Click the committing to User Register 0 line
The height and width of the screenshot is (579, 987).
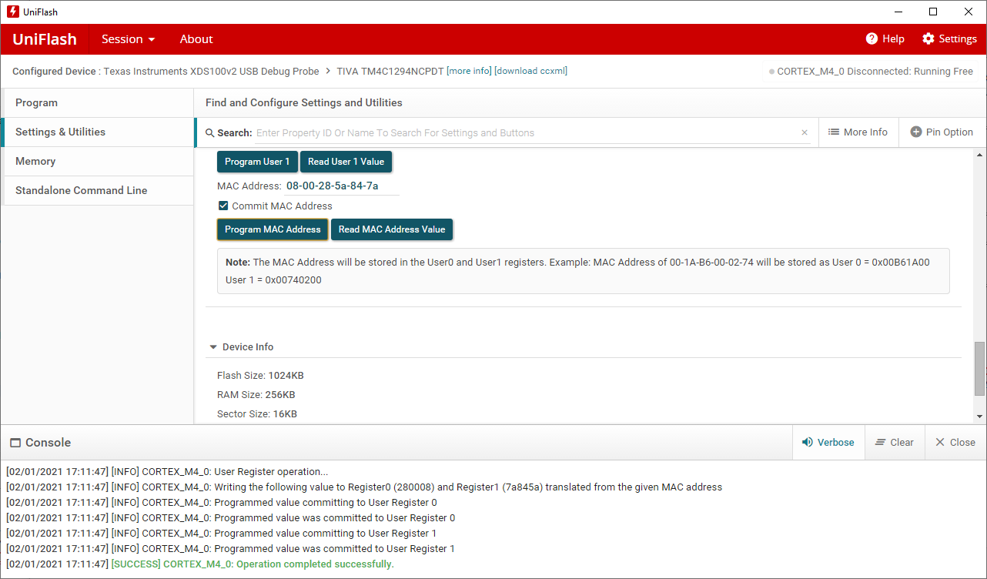point(222,503)
